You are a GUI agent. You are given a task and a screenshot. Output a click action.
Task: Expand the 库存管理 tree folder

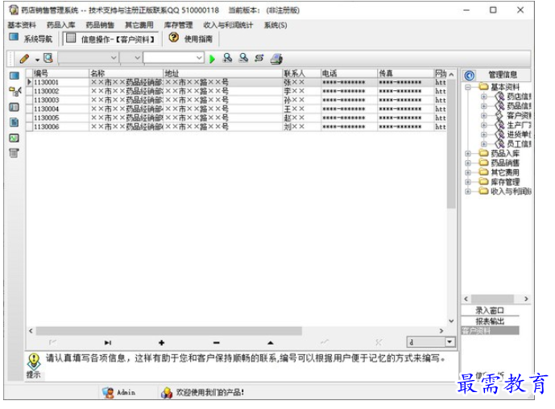[468, 182]
